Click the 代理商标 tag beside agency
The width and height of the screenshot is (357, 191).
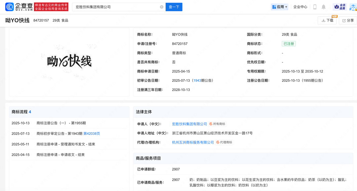pyautogui.click(x=224, y=143)
